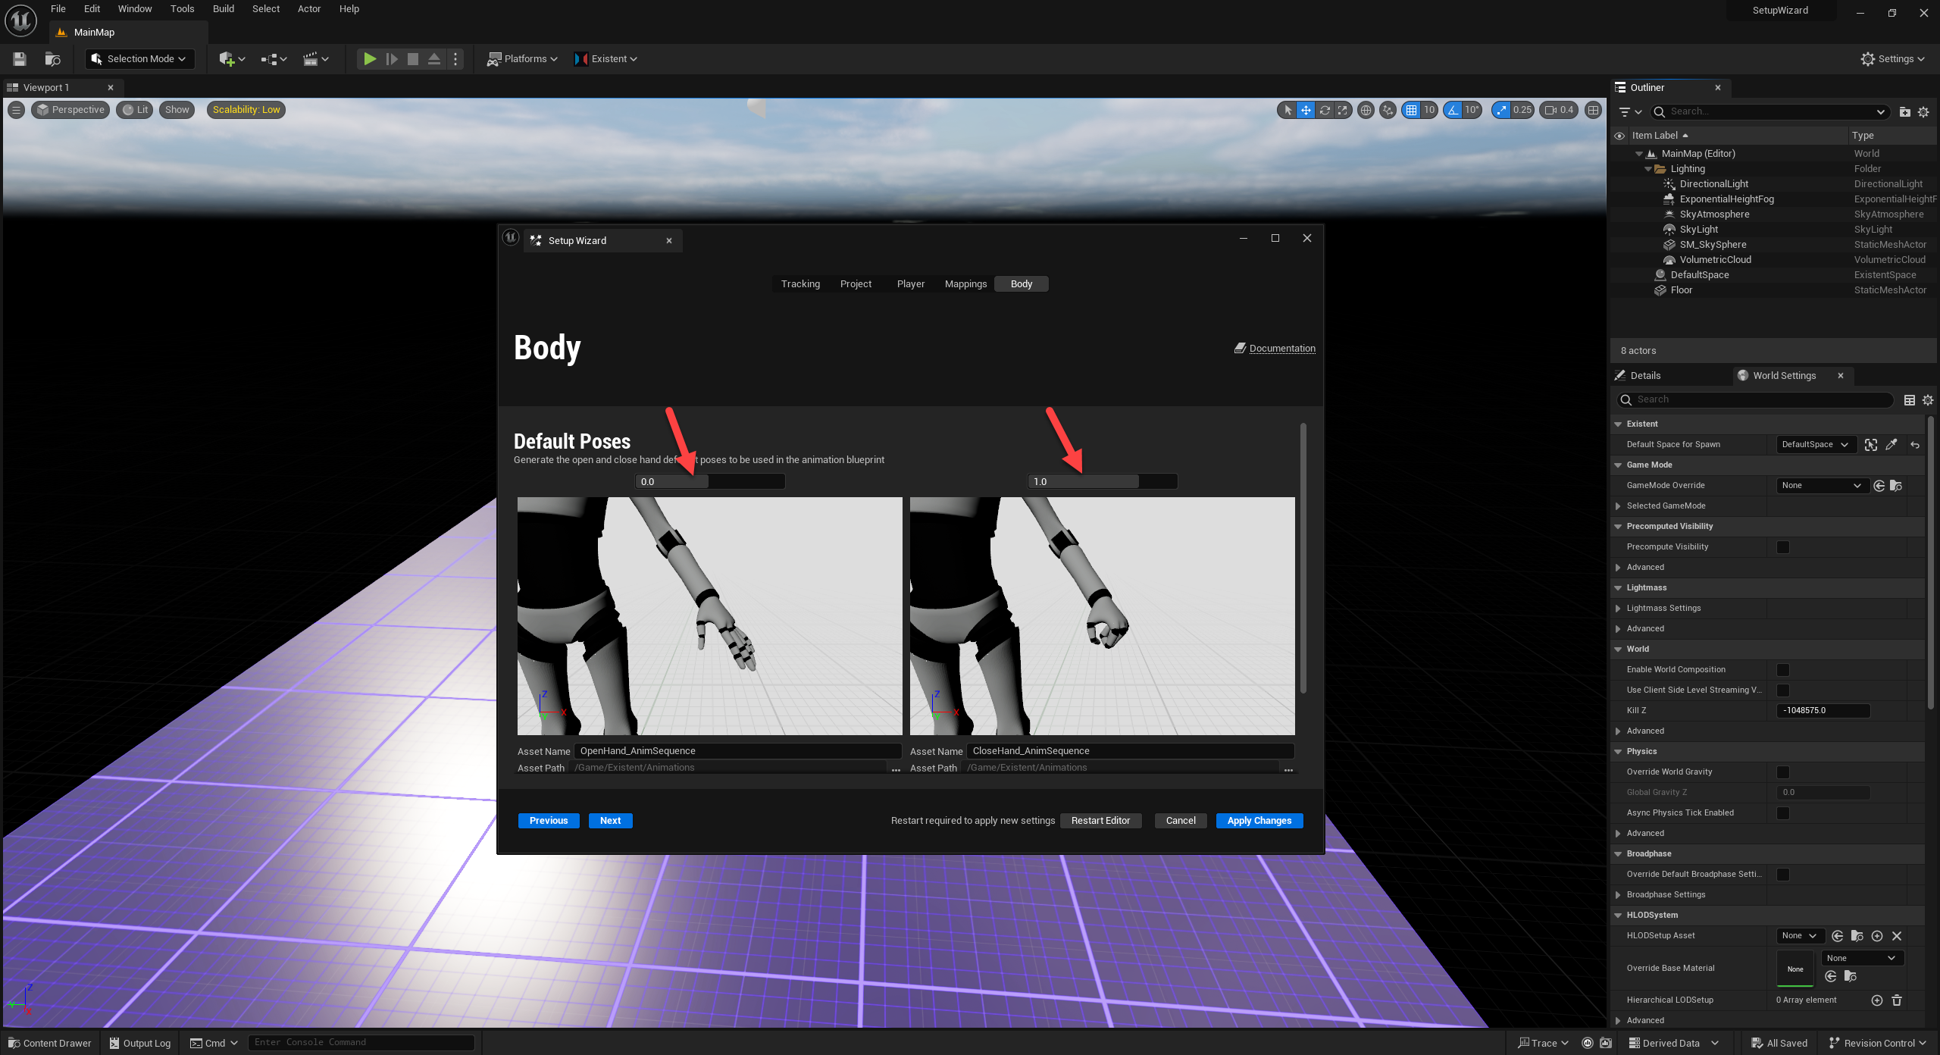
Task: Click the Outliner settings gear icon
Action: pyautogui.click(x=1923, y=111)
